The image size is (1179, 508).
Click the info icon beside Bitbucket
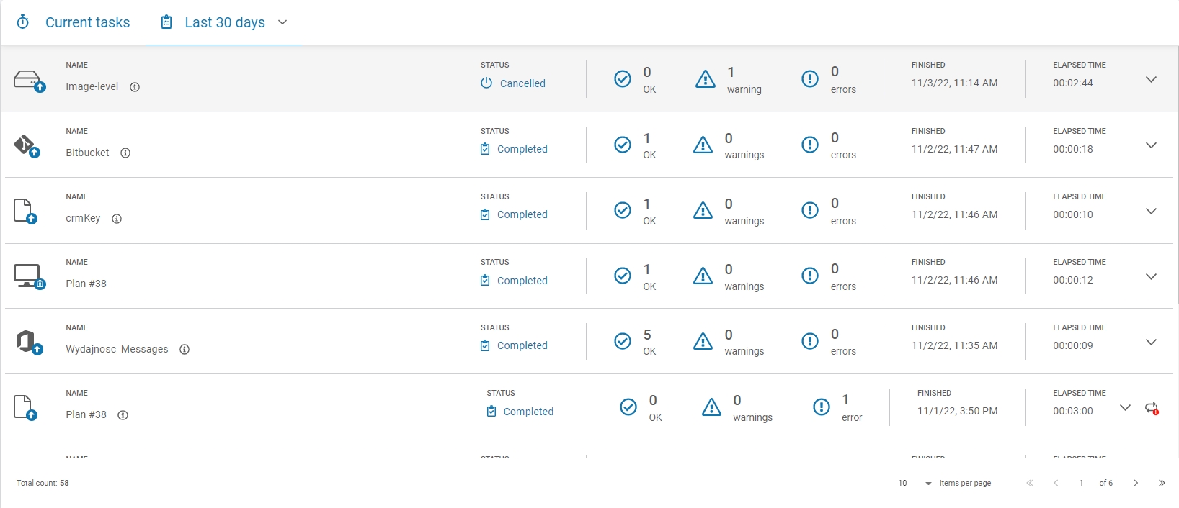point(125,153)
